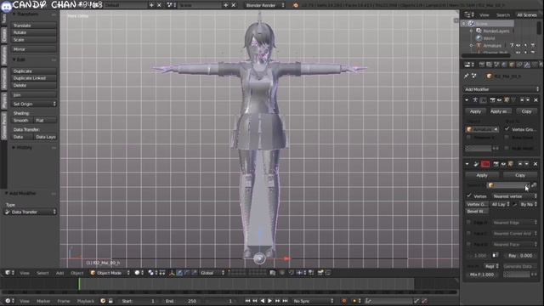Open the 3D viewport Object menu
The image size is (544, 306).
click(77, 273)
